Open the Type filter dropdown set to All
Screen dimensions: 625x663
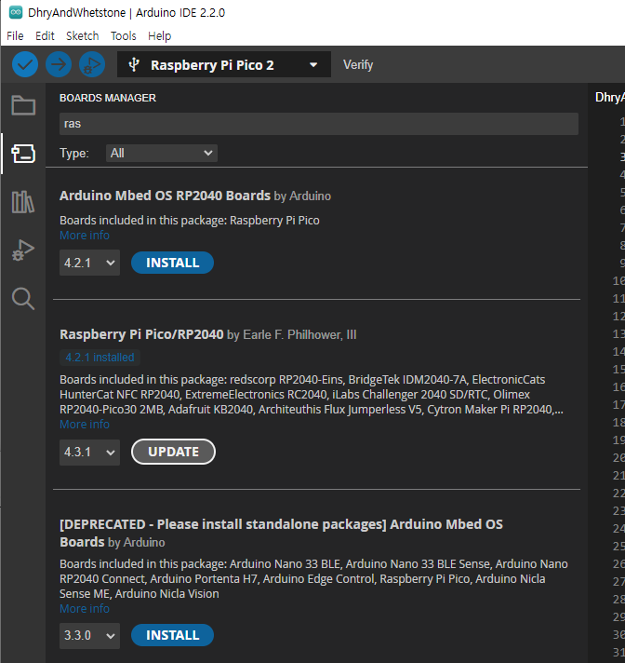162,153
